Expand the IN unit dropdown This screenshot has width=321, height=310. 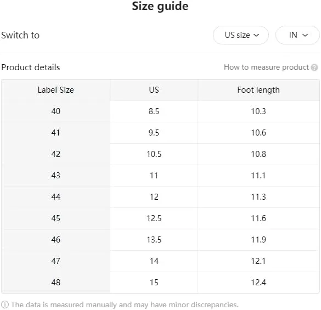pyautogui.click(x=297, y=35)
